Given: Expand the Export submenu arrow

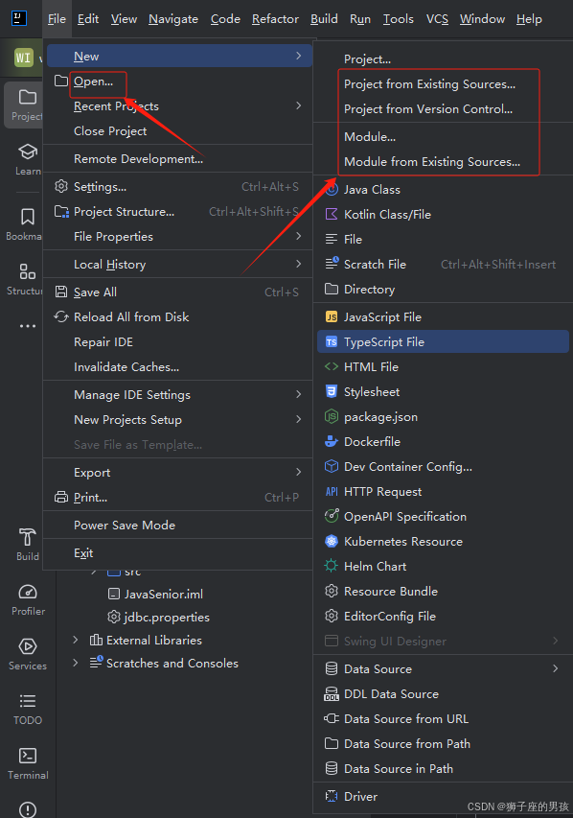Looking at the screenshot, I should [x=298, y=472].
